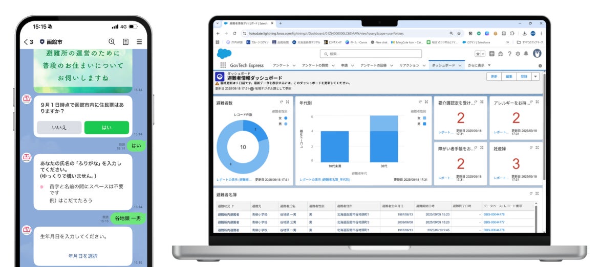Refresh the 避難者数 widget

point(280,102)
